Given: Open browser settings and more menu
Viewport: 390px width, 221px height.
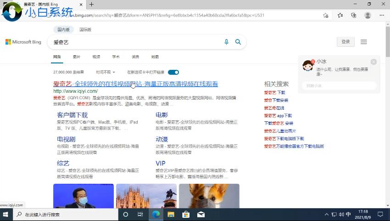Looking at the screenshot, I should (382, 16).
